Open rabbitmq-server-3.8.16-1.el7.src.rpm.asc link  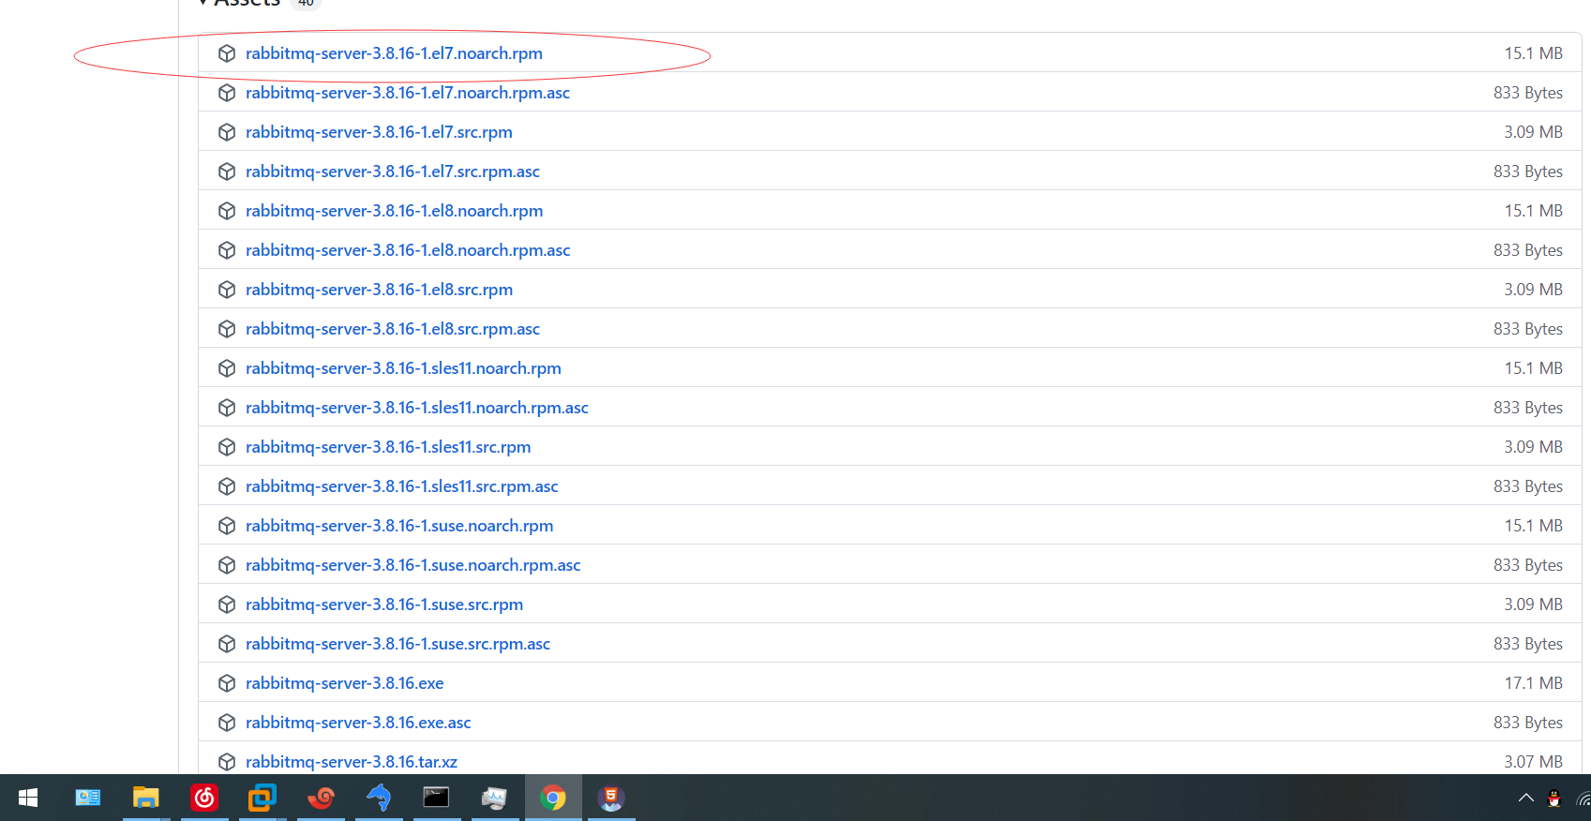pos(393,172)
